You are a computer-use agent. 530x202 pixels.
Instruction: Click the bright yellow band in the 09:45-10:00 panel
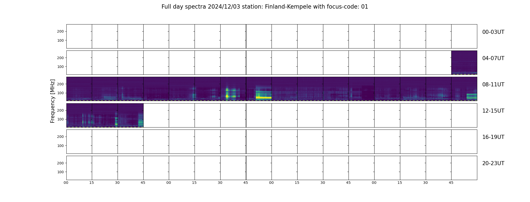pyautogui.click(x=263, y=97)
